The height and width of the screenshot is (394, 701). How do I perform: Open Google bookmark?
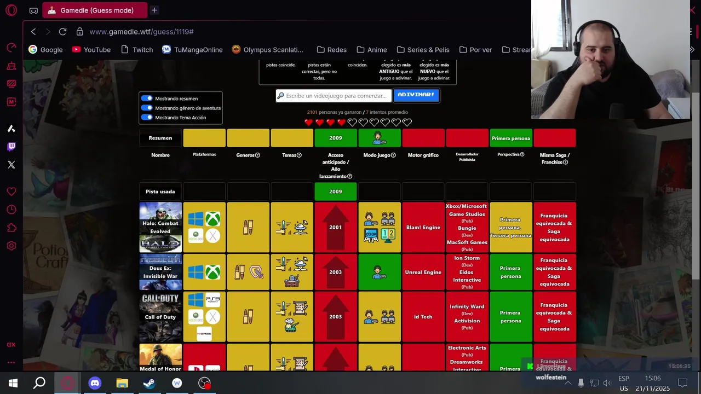coord(46,50)
